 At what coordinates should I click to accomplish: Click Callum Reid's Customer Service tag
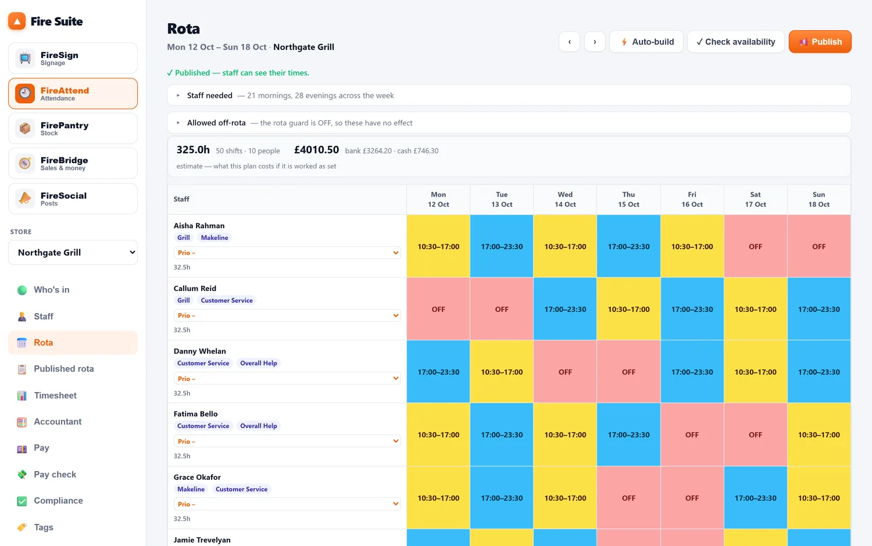coord(227,300)
